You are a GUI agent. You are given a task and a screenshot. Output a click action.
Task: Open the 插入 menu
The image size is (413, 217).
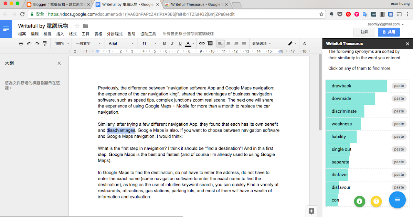pos(60,34)
